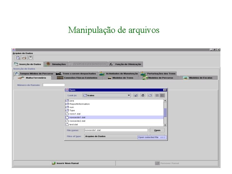
Task: Select the Malha Ferroviária tab
Action: pyautogui.click(x=32, y=78)
